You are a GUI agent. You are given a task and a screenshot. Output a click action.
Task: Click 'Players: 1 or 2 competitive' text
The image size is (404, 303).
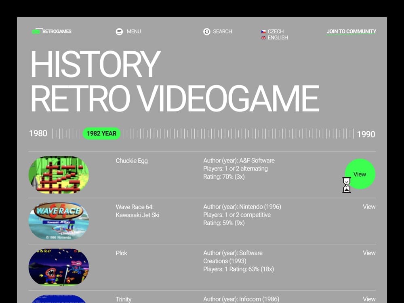tap(237, 215)
